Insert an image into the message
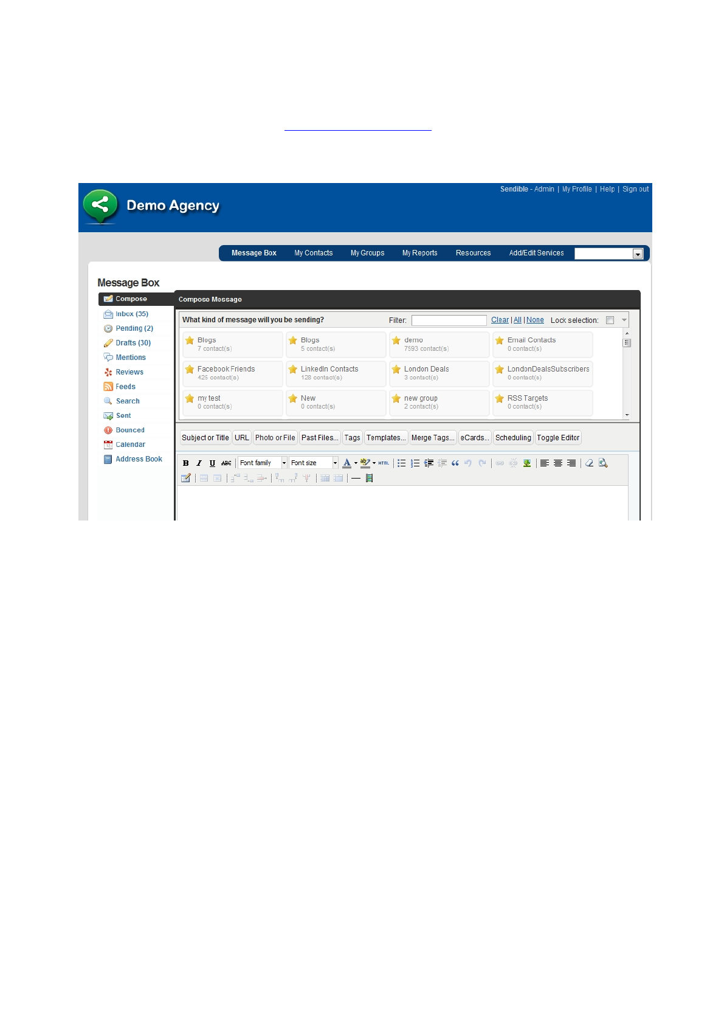 click(527, 463)
